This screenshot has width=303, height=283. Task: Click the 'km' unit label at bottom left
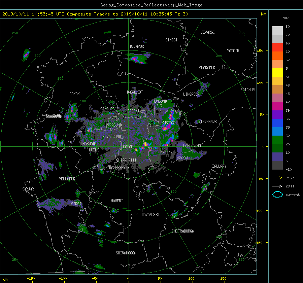point(5,279)
